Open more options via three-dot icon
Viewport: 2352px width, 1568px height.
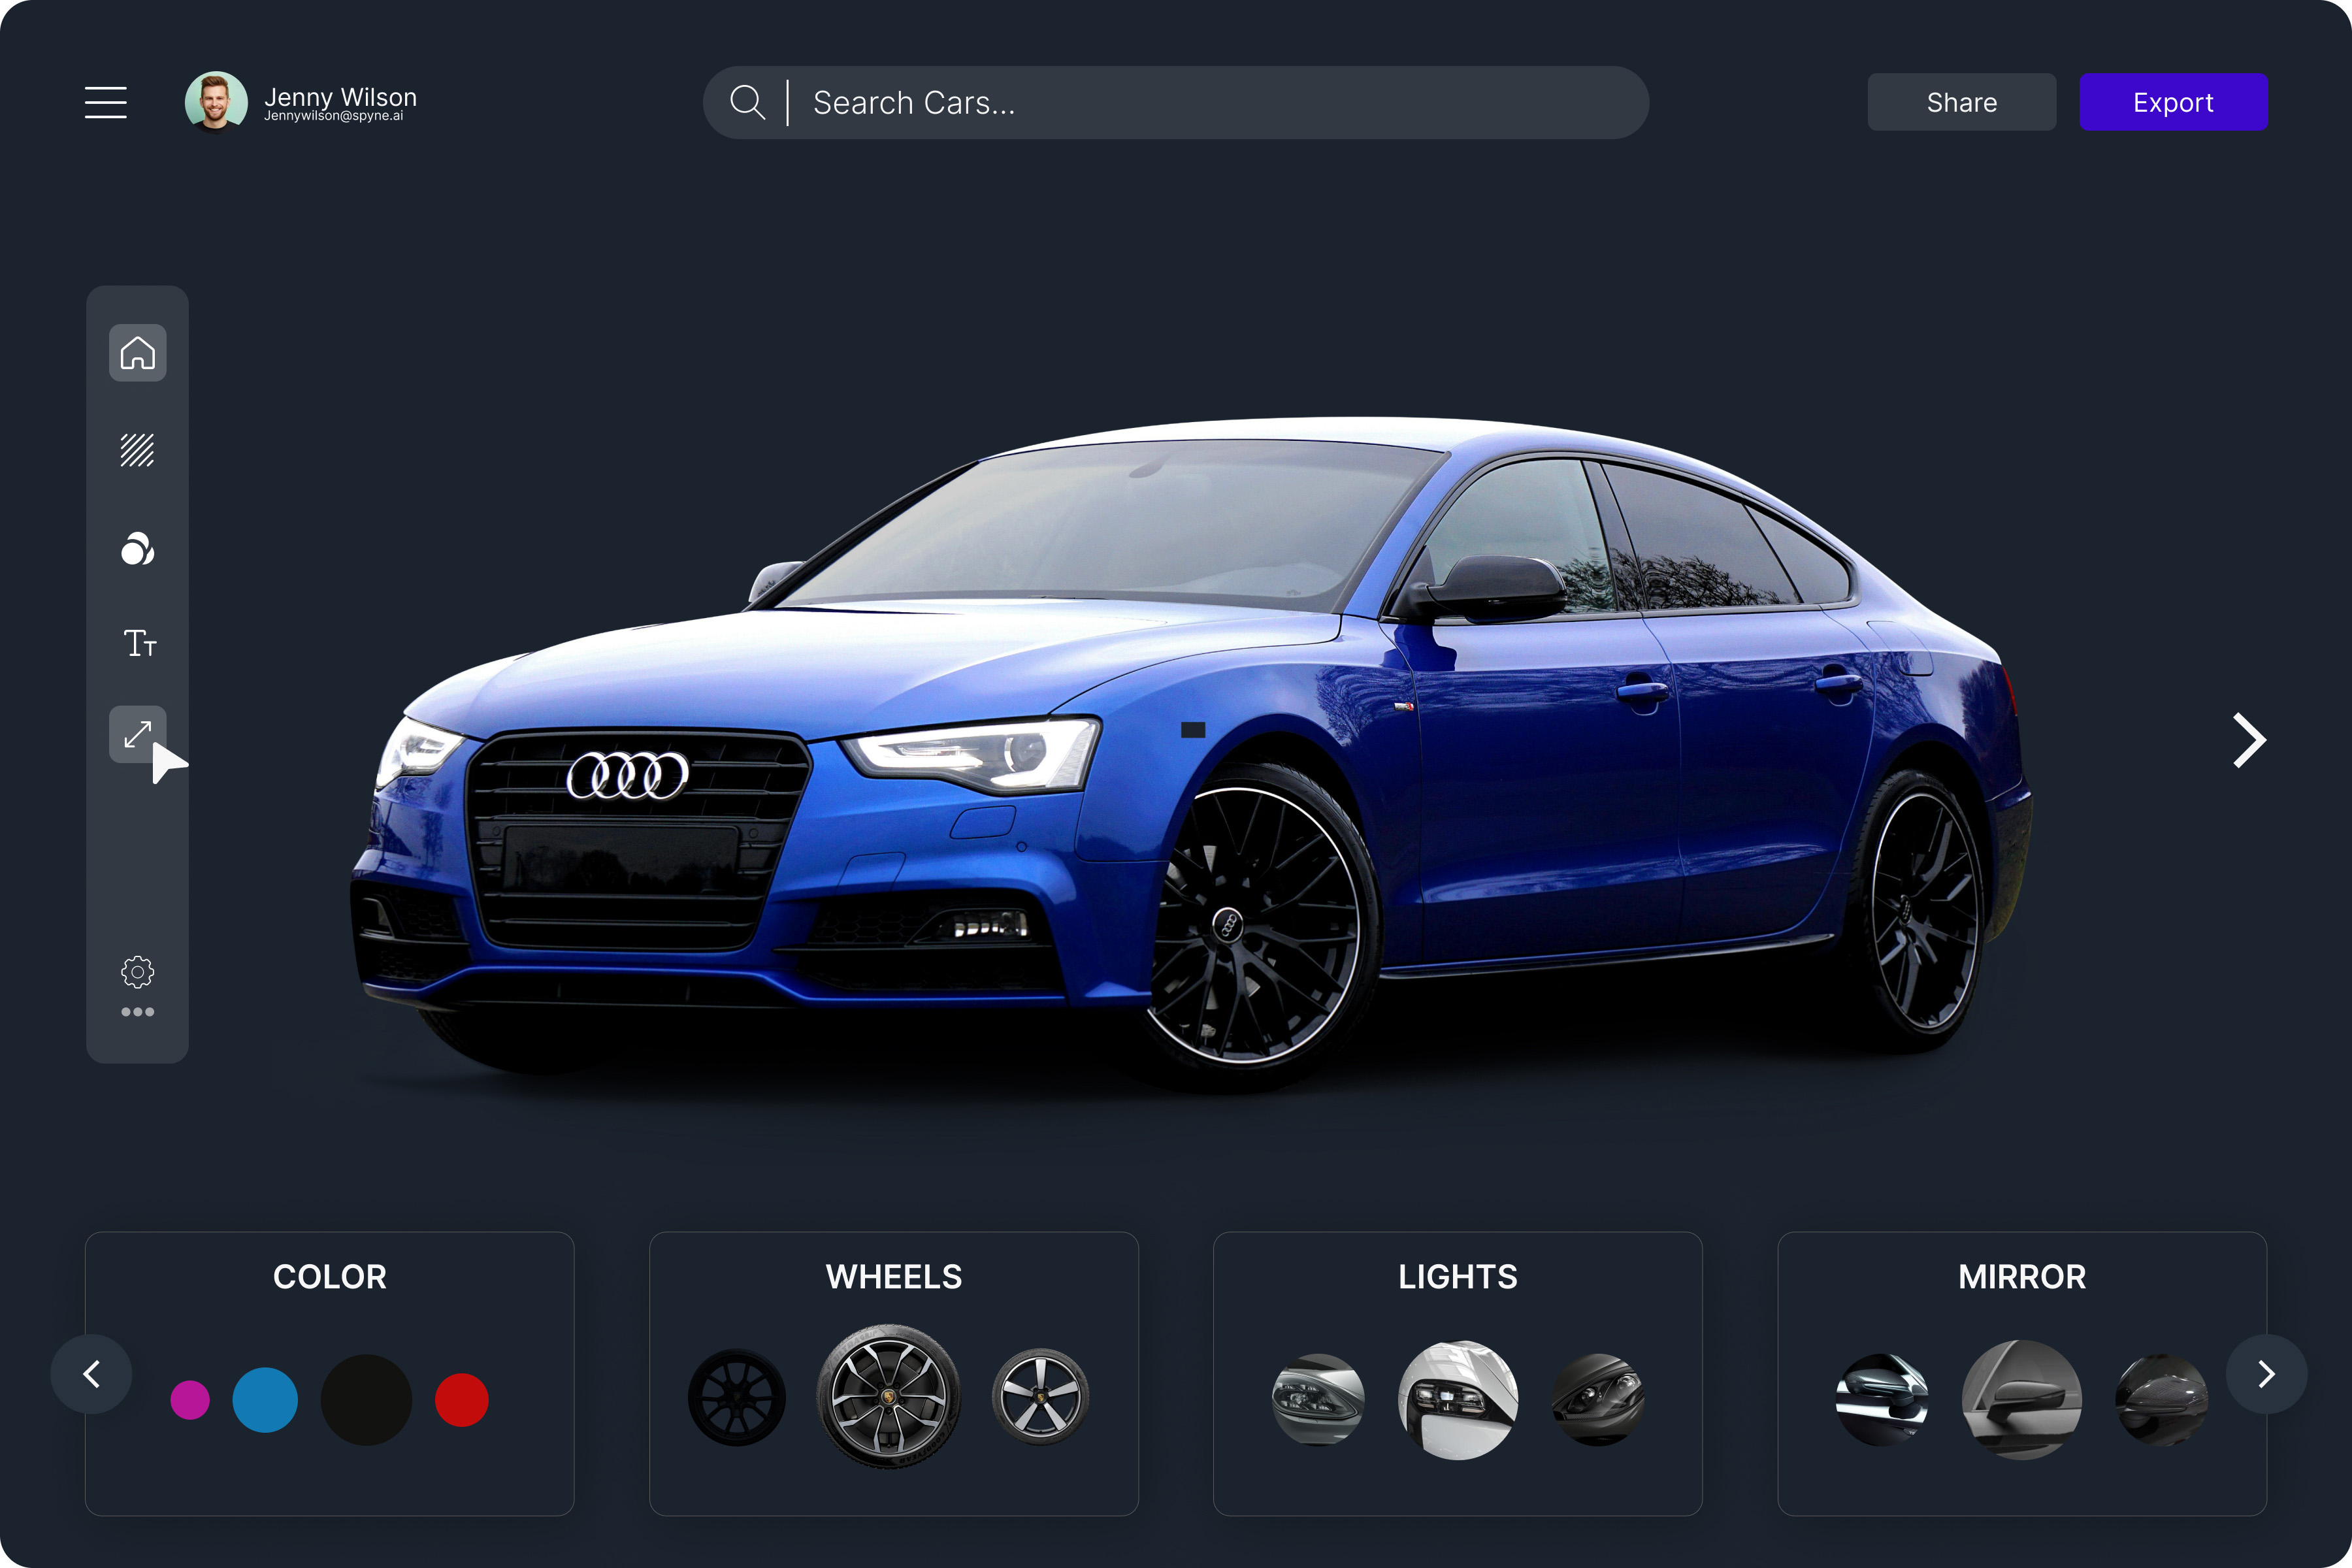click(x=137, y=1011)
